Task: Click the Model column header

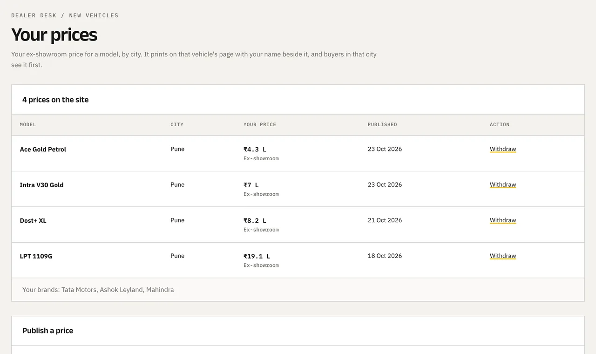Action: 28,125
